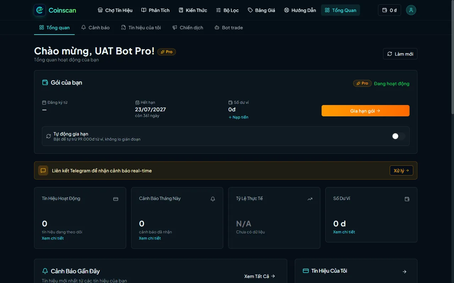
Task: Open Bảng Giá page
Action: point(261,10)
